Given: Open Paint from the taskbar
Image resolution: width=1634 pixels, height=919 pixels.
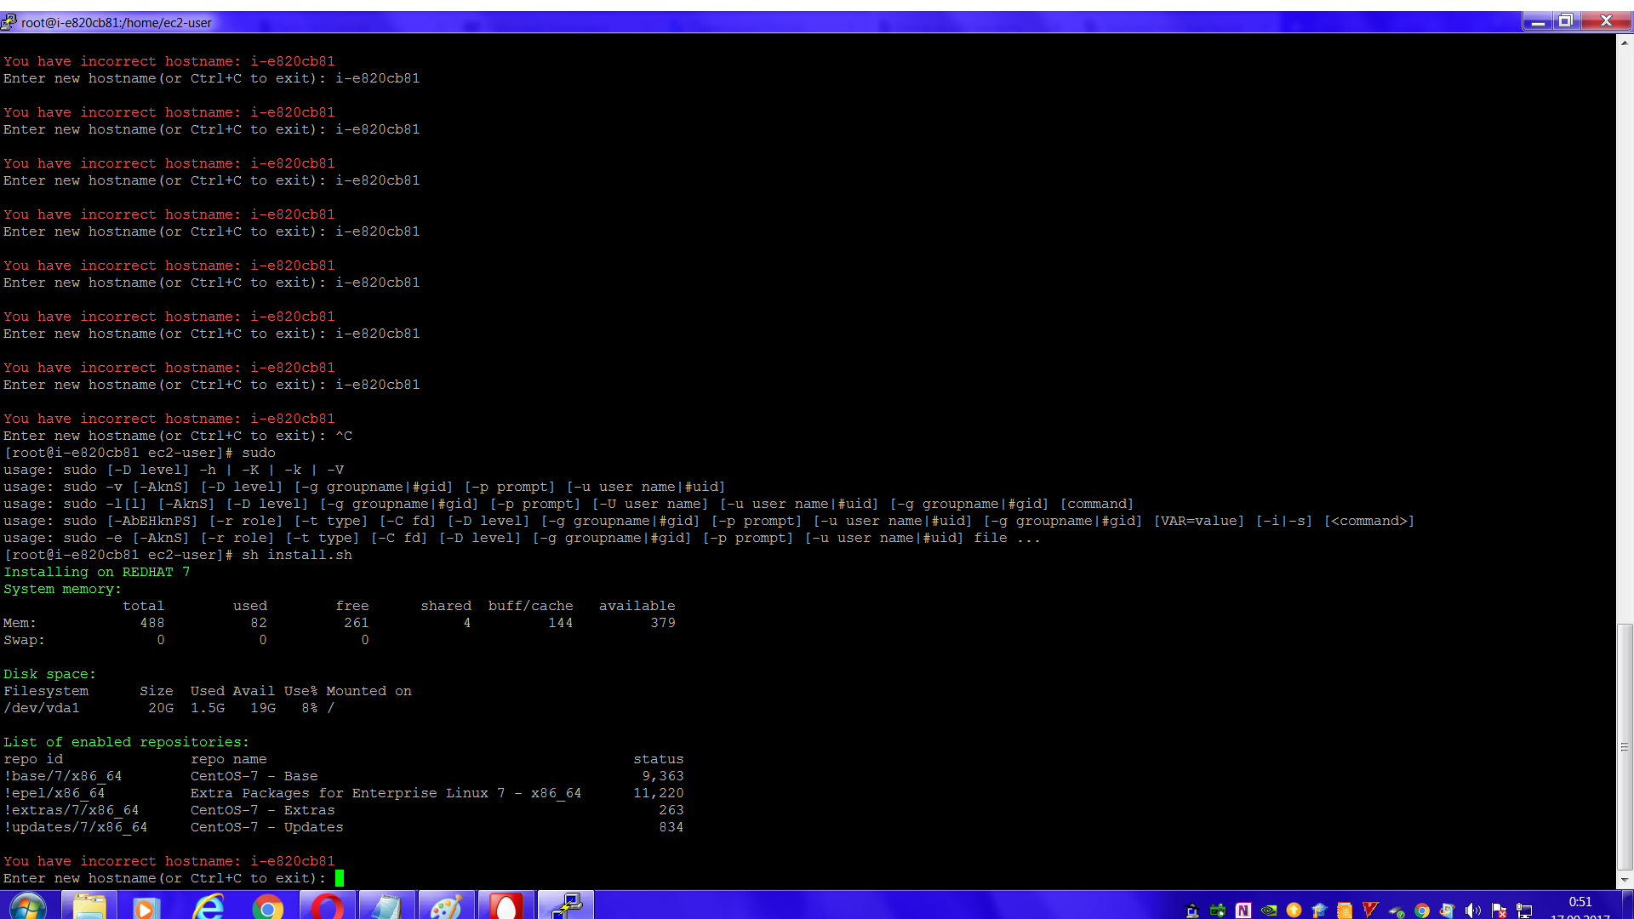Looking at the screenshot, I should pos(446,907).
